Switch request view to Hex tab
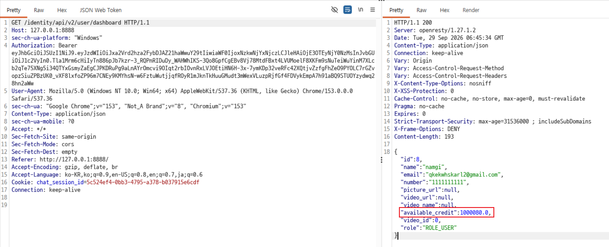609x247 pixels. click(x=62, y=10)
